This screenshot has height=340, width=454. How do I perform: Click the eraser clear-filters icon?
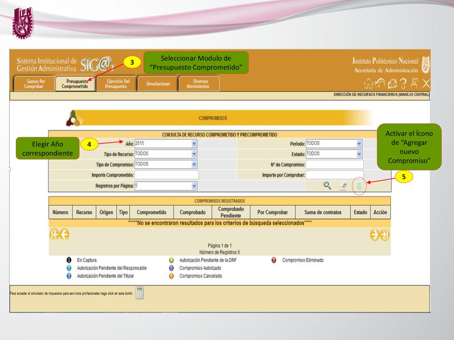click(x=343, y=186)
